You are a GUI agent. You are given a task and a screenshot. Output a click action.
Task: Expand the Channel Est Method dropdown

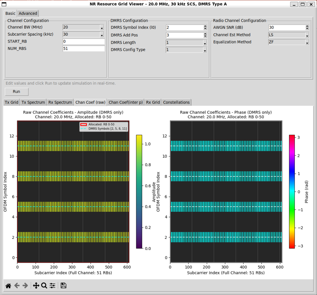307,35
